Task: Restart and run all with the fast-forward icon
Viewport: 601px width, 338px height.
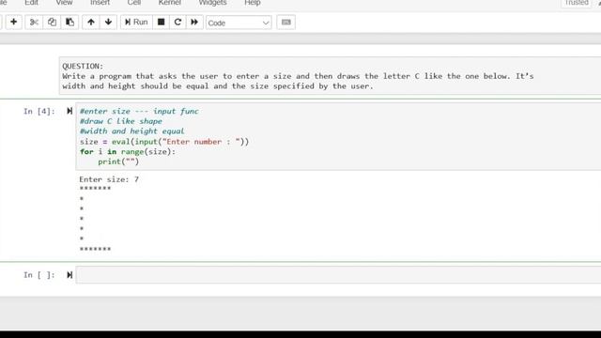Action: [194, 23]
